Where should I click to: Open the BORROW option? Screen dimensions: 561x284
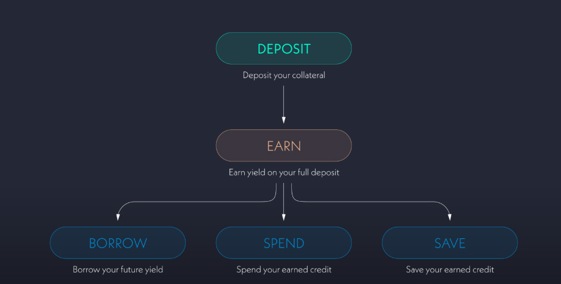pyautogui.click(x=117, y=243)
